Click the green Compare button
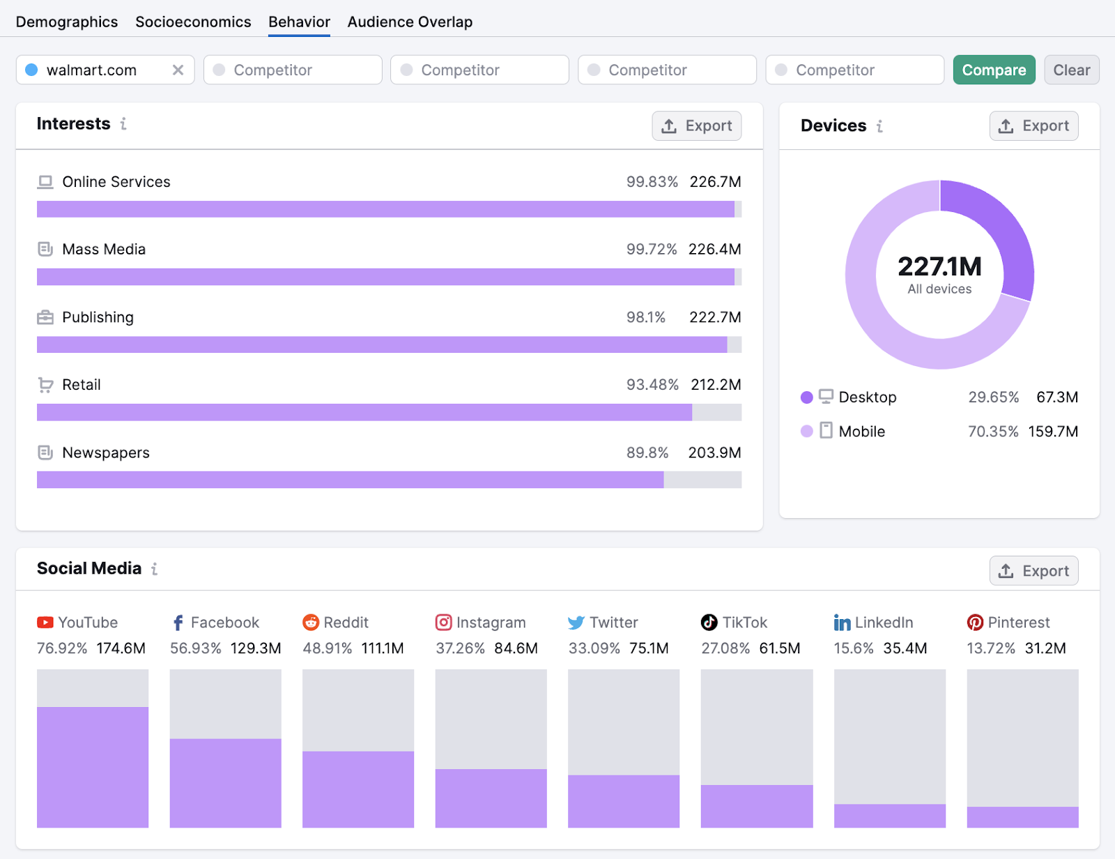The image size is (1115, 859). (x=994, y=70)
